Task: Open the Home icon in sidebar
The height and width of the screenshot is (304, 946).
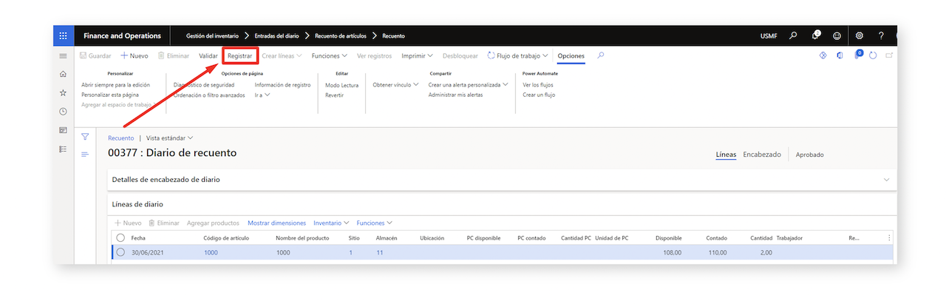Action: pos(63,74)
